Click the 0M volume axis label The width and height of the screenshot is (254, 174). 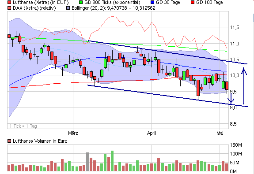click(x=233, y=171)
